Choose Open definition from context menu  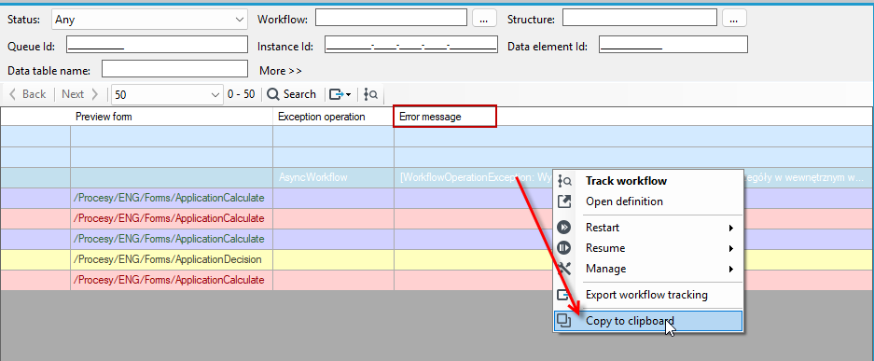(x=624, y=201)
